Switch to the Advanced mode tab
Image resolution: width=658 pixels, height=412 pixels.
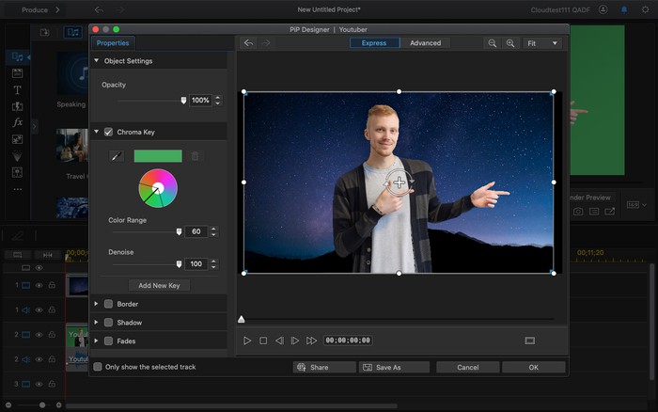(425, 43)
